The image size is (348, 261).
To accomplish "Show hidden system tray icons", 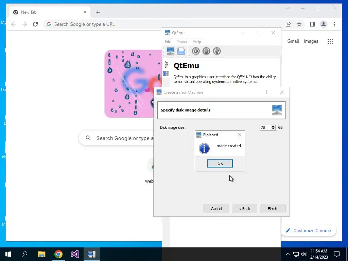I will coord(288,254).
